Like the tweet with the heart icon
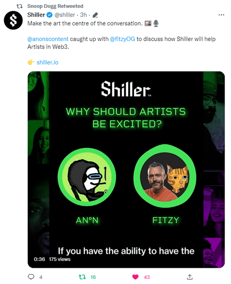 point(135,277)
